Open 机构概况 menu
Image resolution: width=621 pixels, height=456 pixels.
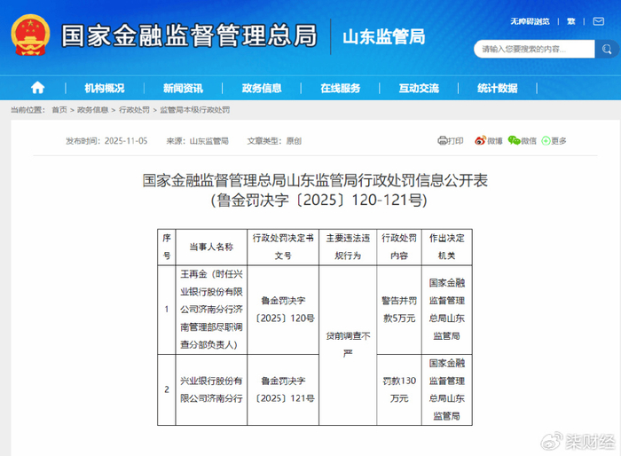click(105, 88)
